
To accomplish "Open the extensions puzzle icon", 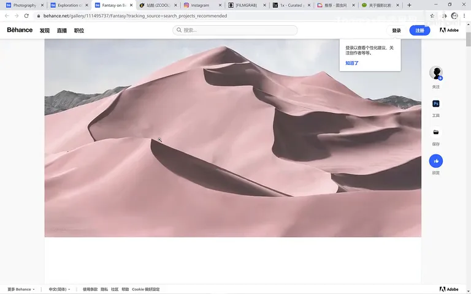I will point(444,16).
